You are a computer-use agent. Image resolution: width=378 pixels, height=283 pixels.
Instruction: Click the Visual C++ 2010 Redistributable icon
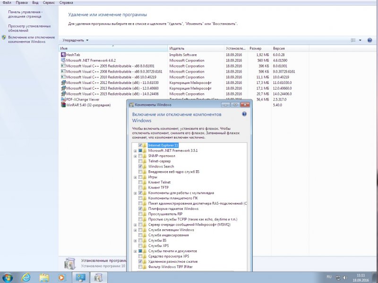pos(63,77)
